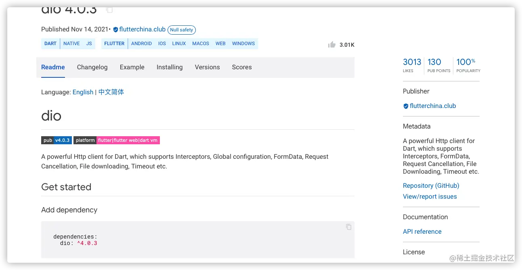This screenshot has width=522, height=270.
Task: Select the NATIVE platform tag
Action: 71,44
